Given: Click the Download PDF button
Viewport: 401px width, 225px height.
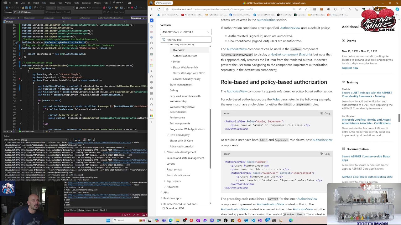Looking at the screenshot, I should (173, 208).
